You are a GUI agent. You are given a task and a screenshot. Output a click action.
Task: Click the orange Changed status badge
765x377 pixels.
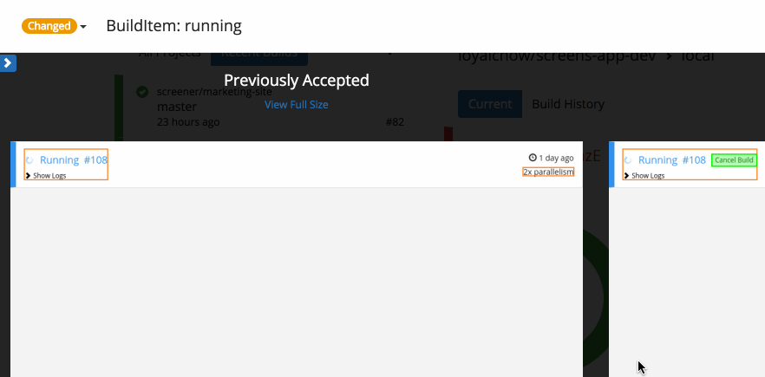49,26
